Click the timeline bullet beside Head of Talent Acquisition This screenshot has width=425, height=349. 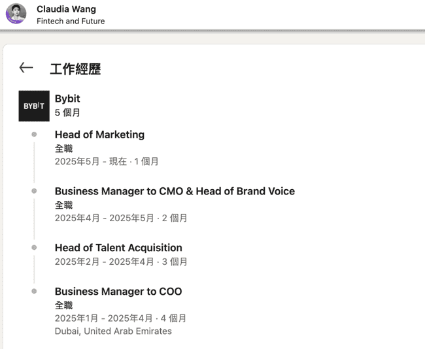point(34,247)
